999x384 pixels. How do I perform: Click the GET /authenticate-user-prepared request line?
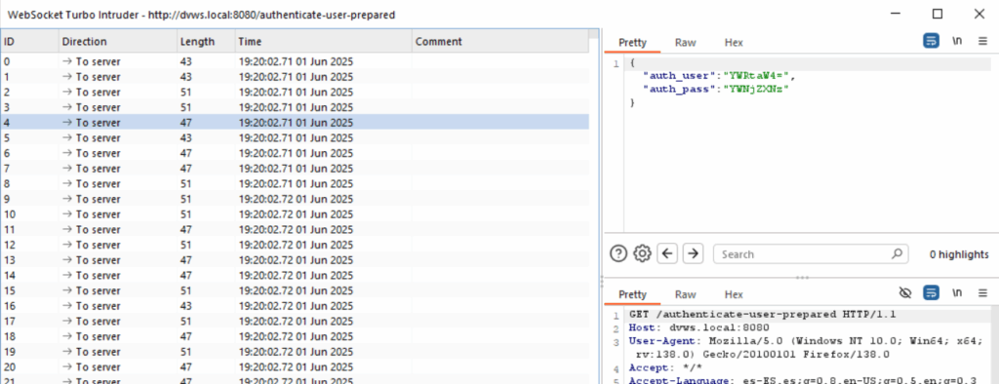(x=763, y=315)
